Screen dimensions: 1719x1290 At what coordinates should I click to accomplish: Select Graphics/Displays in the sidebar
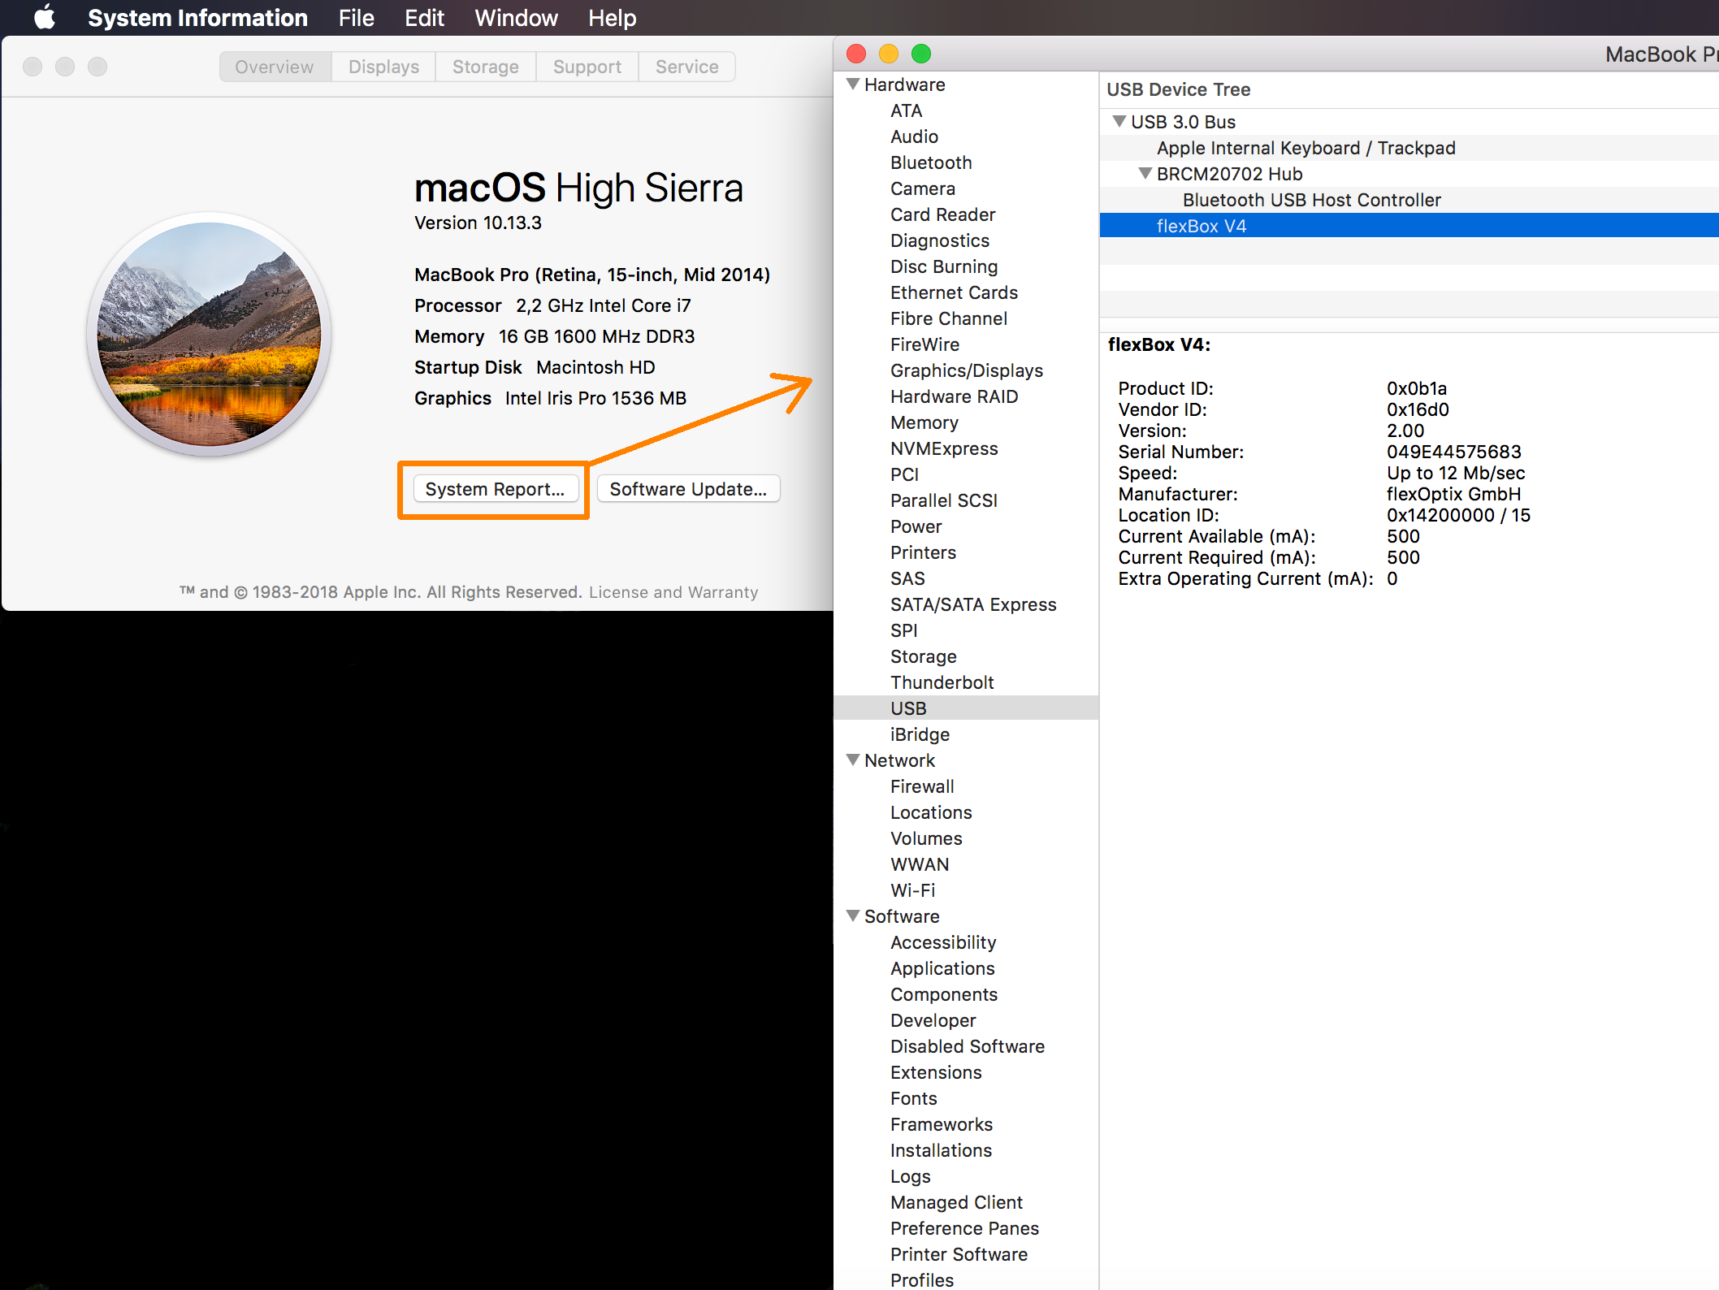pyautogui.click(x=967, y=370)
